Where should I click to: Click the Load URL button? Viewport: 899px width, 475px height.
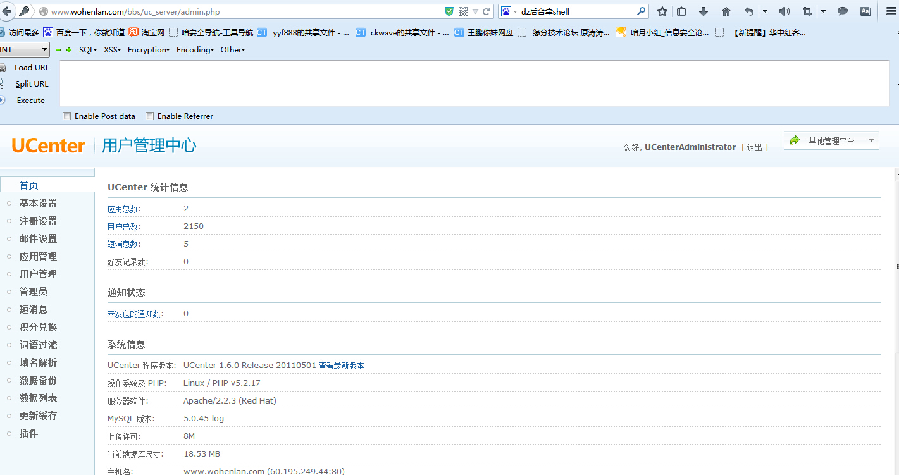[32, 68]
